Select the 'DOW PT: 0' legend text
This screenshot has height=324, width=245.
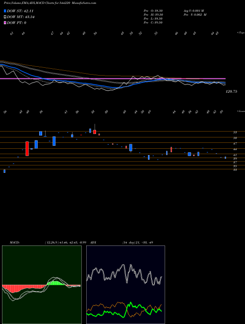(17, 23)
